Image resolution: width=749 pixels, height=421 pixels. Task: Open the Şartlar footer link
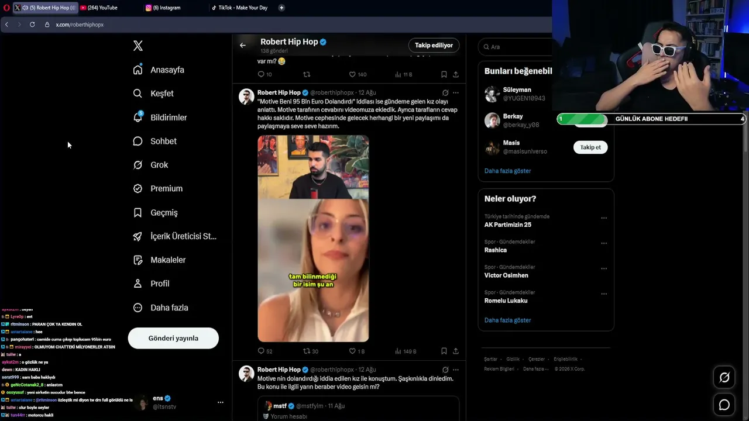coord(490,359)
